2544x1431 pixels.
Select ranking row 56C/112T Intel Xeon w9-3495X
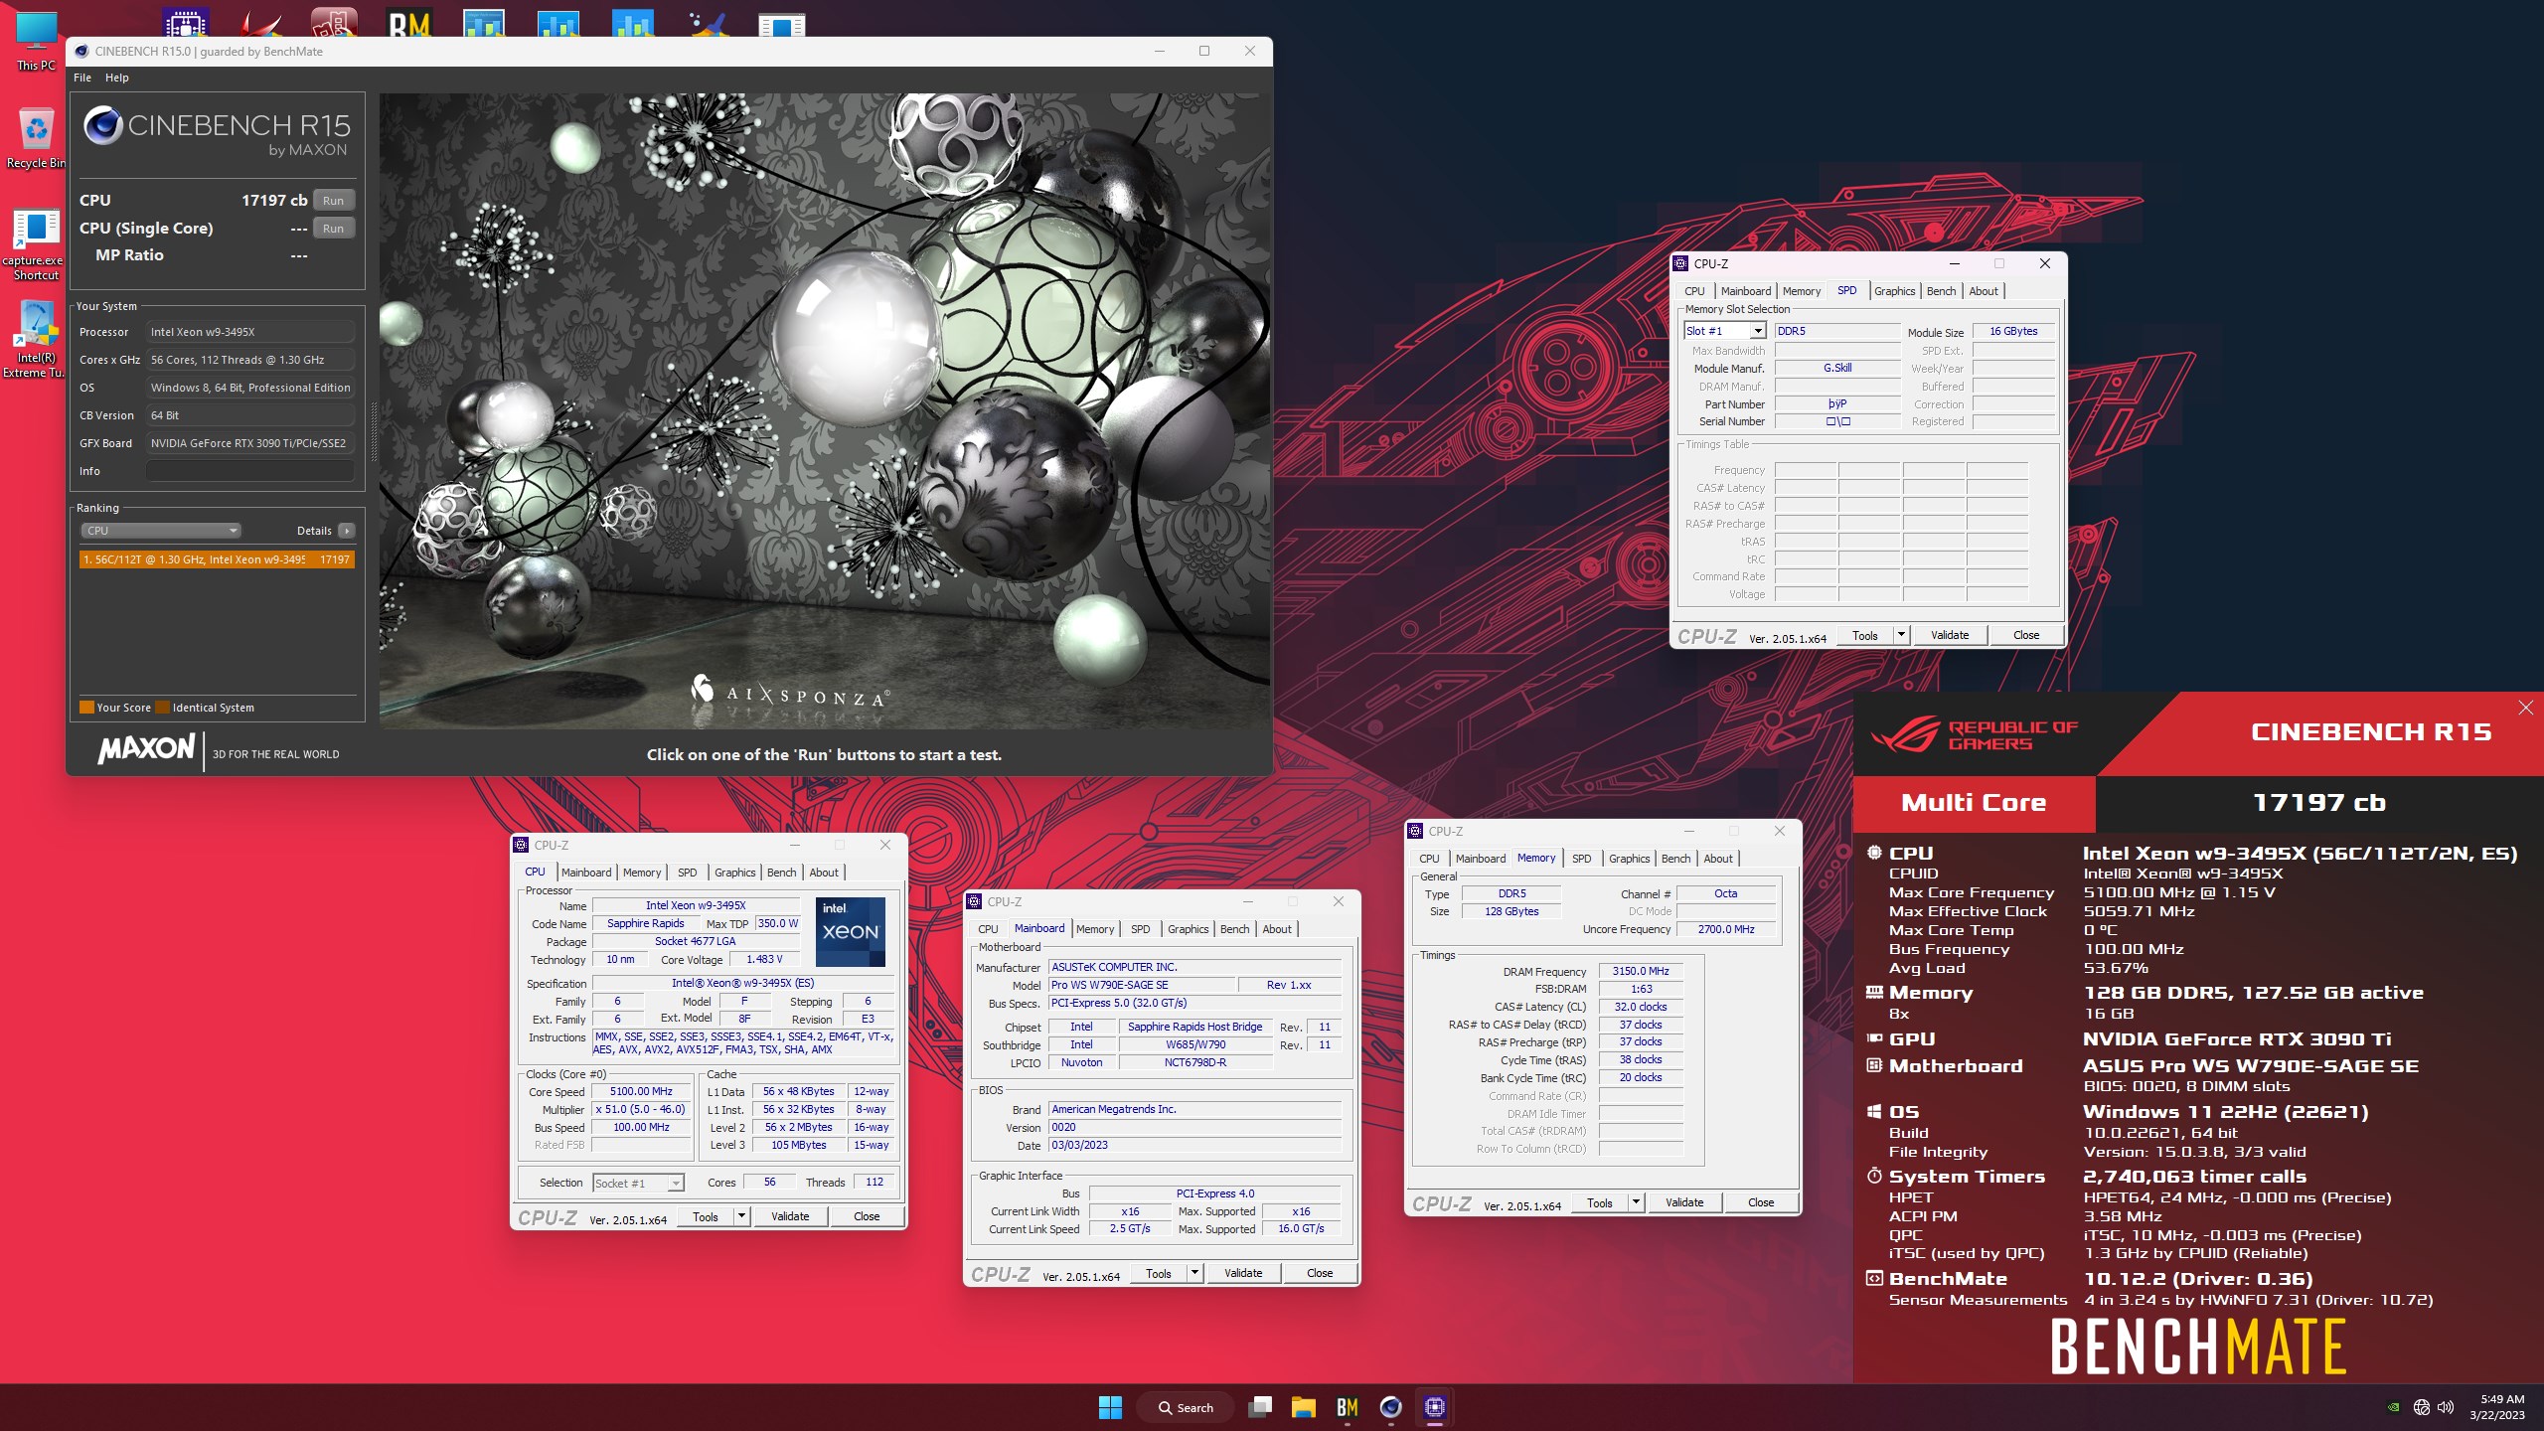[217, 559]
